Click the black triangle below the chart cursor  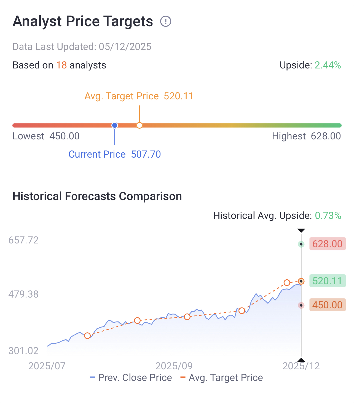tap(301, 360)
